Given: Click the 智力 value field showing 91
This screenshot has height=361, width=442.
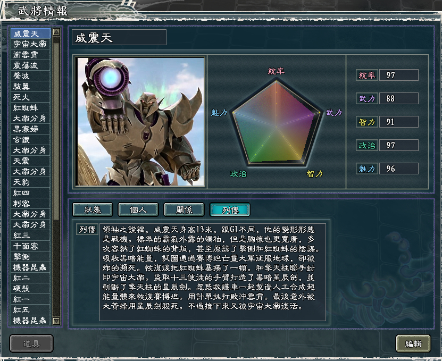Looking at the screenshot, I should click(398, 122).
